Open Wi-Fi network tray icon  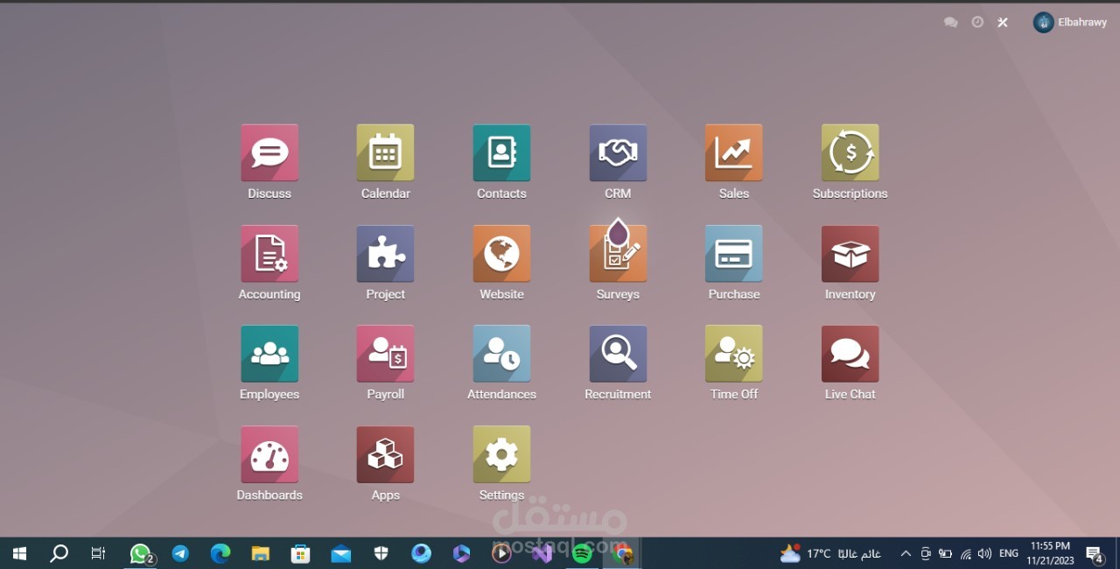966,553
